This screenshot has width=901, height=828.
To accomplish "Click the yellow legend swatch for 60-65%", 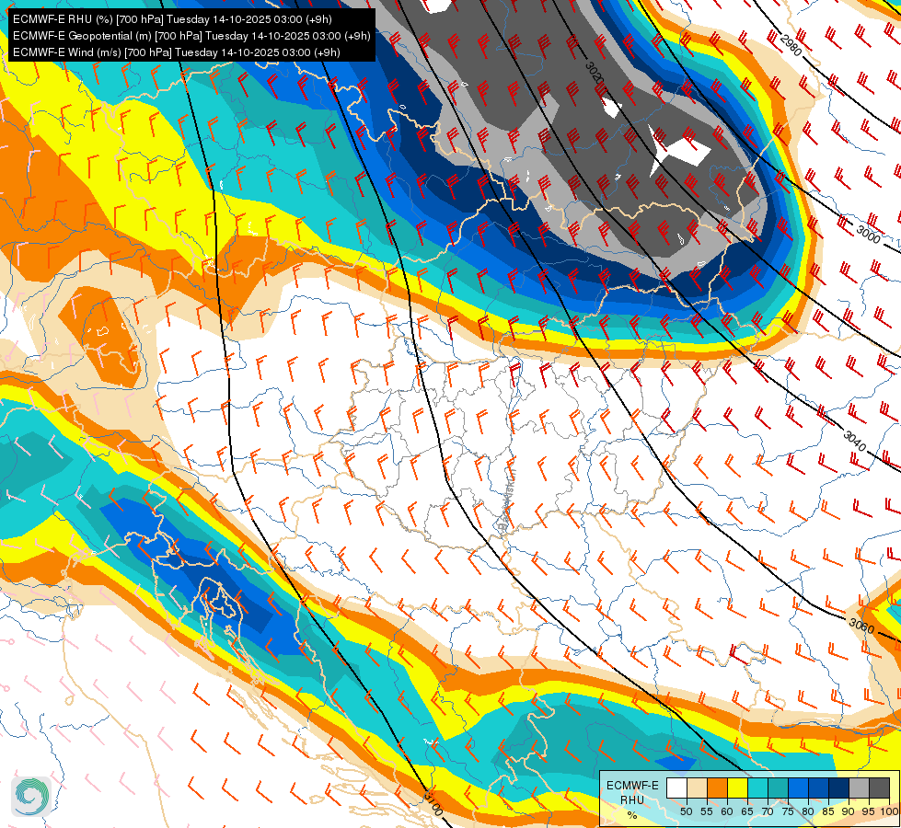I will pos(738,788).
